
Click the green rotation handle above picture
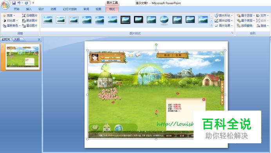pyautogui.click(x=156, y=44)
